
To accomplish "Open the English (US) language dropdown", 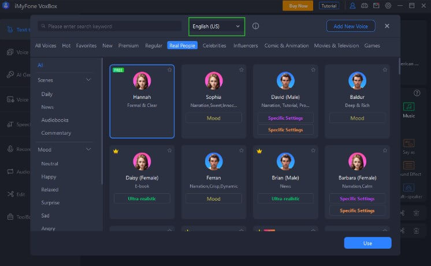I will coord(217,27).
